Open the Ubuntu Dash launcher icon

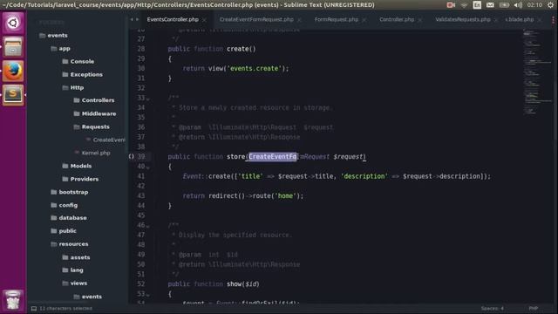click(13, 24)
